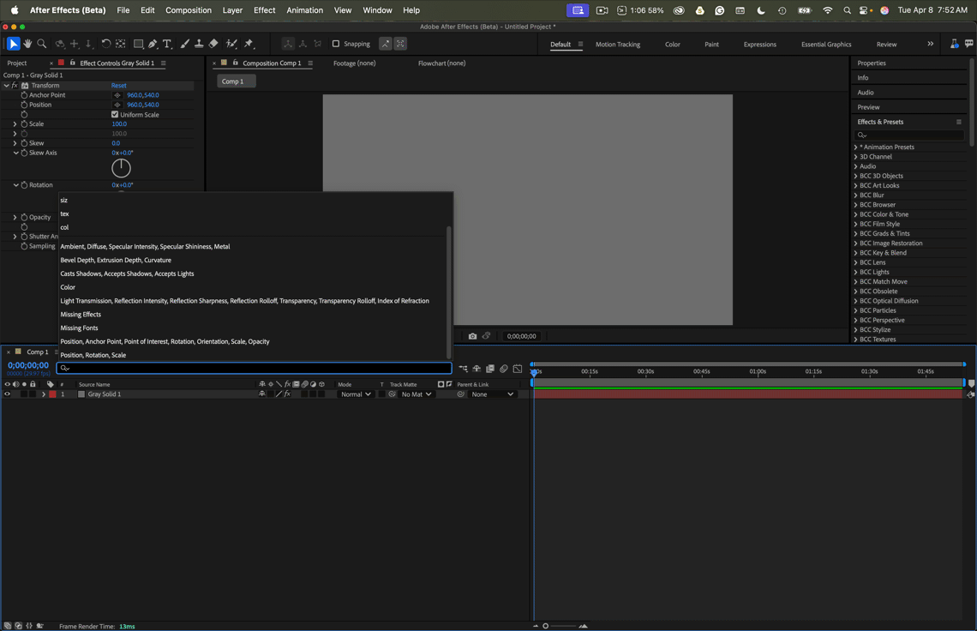Viewport: 977px width, 631px height.
Task: Toggle the fx effect switch for Transform
Action: click(x=15, y=86)
